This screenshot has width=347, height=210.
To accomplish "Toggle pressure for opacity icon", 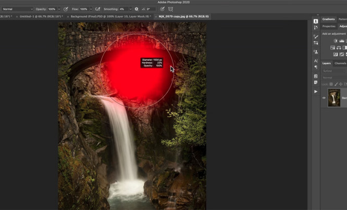I will click(66, 9).
